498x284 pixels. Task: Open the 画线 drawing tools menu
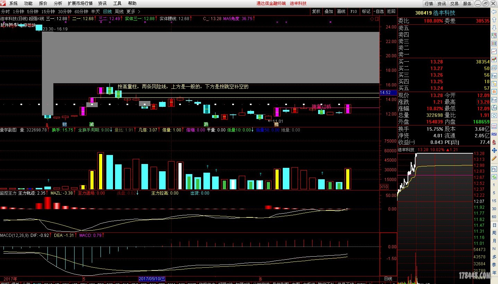[x=341, y=11]
